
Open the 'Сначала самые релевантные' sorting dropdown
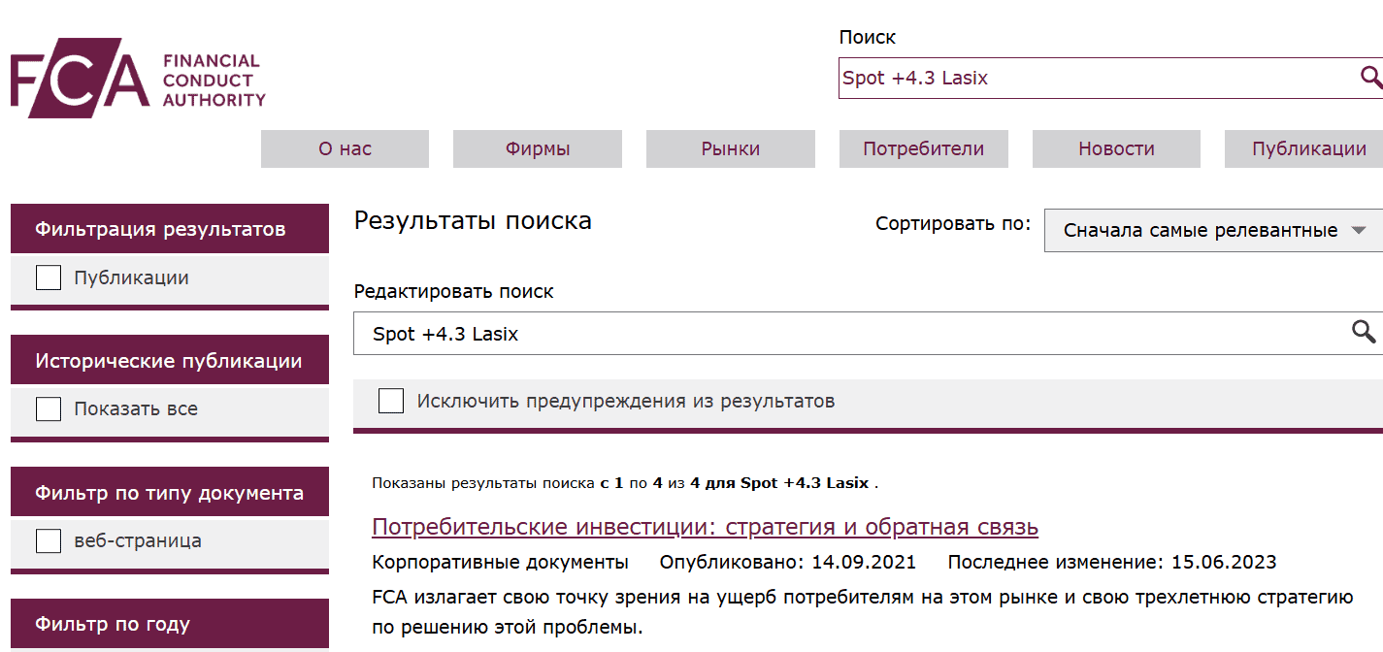[1203, 231]
